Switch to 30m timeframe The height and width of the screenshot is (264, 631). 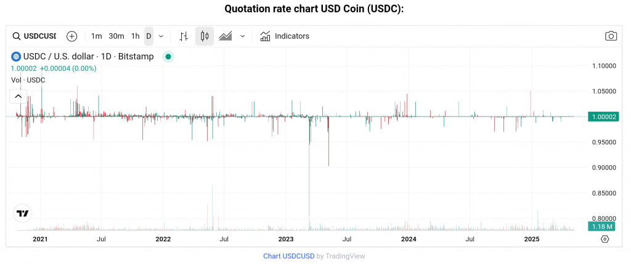pyautogui.click(x=116, y=36)
